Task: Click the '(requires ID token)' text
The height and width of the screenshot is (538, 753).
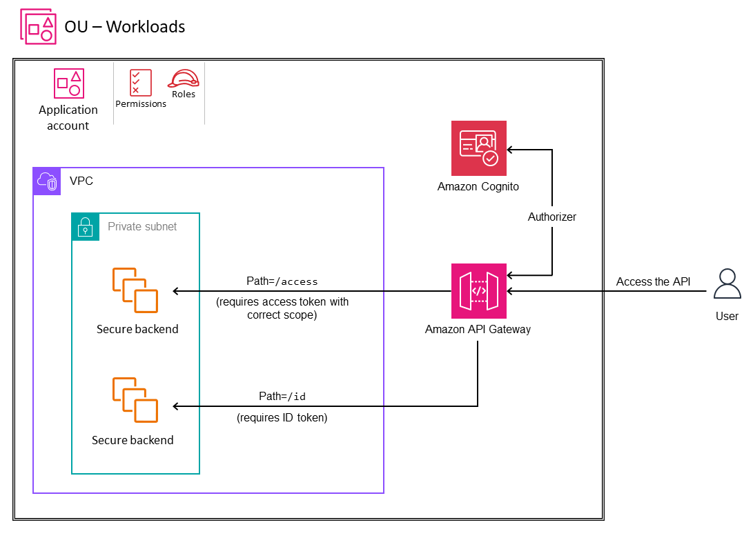Action: click(x=282, y=417)
